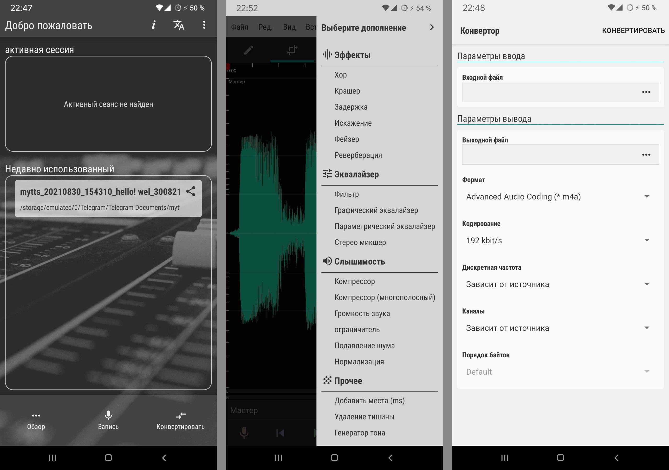Open Обзор browse button
669x470 pixels.
[36, 420]
